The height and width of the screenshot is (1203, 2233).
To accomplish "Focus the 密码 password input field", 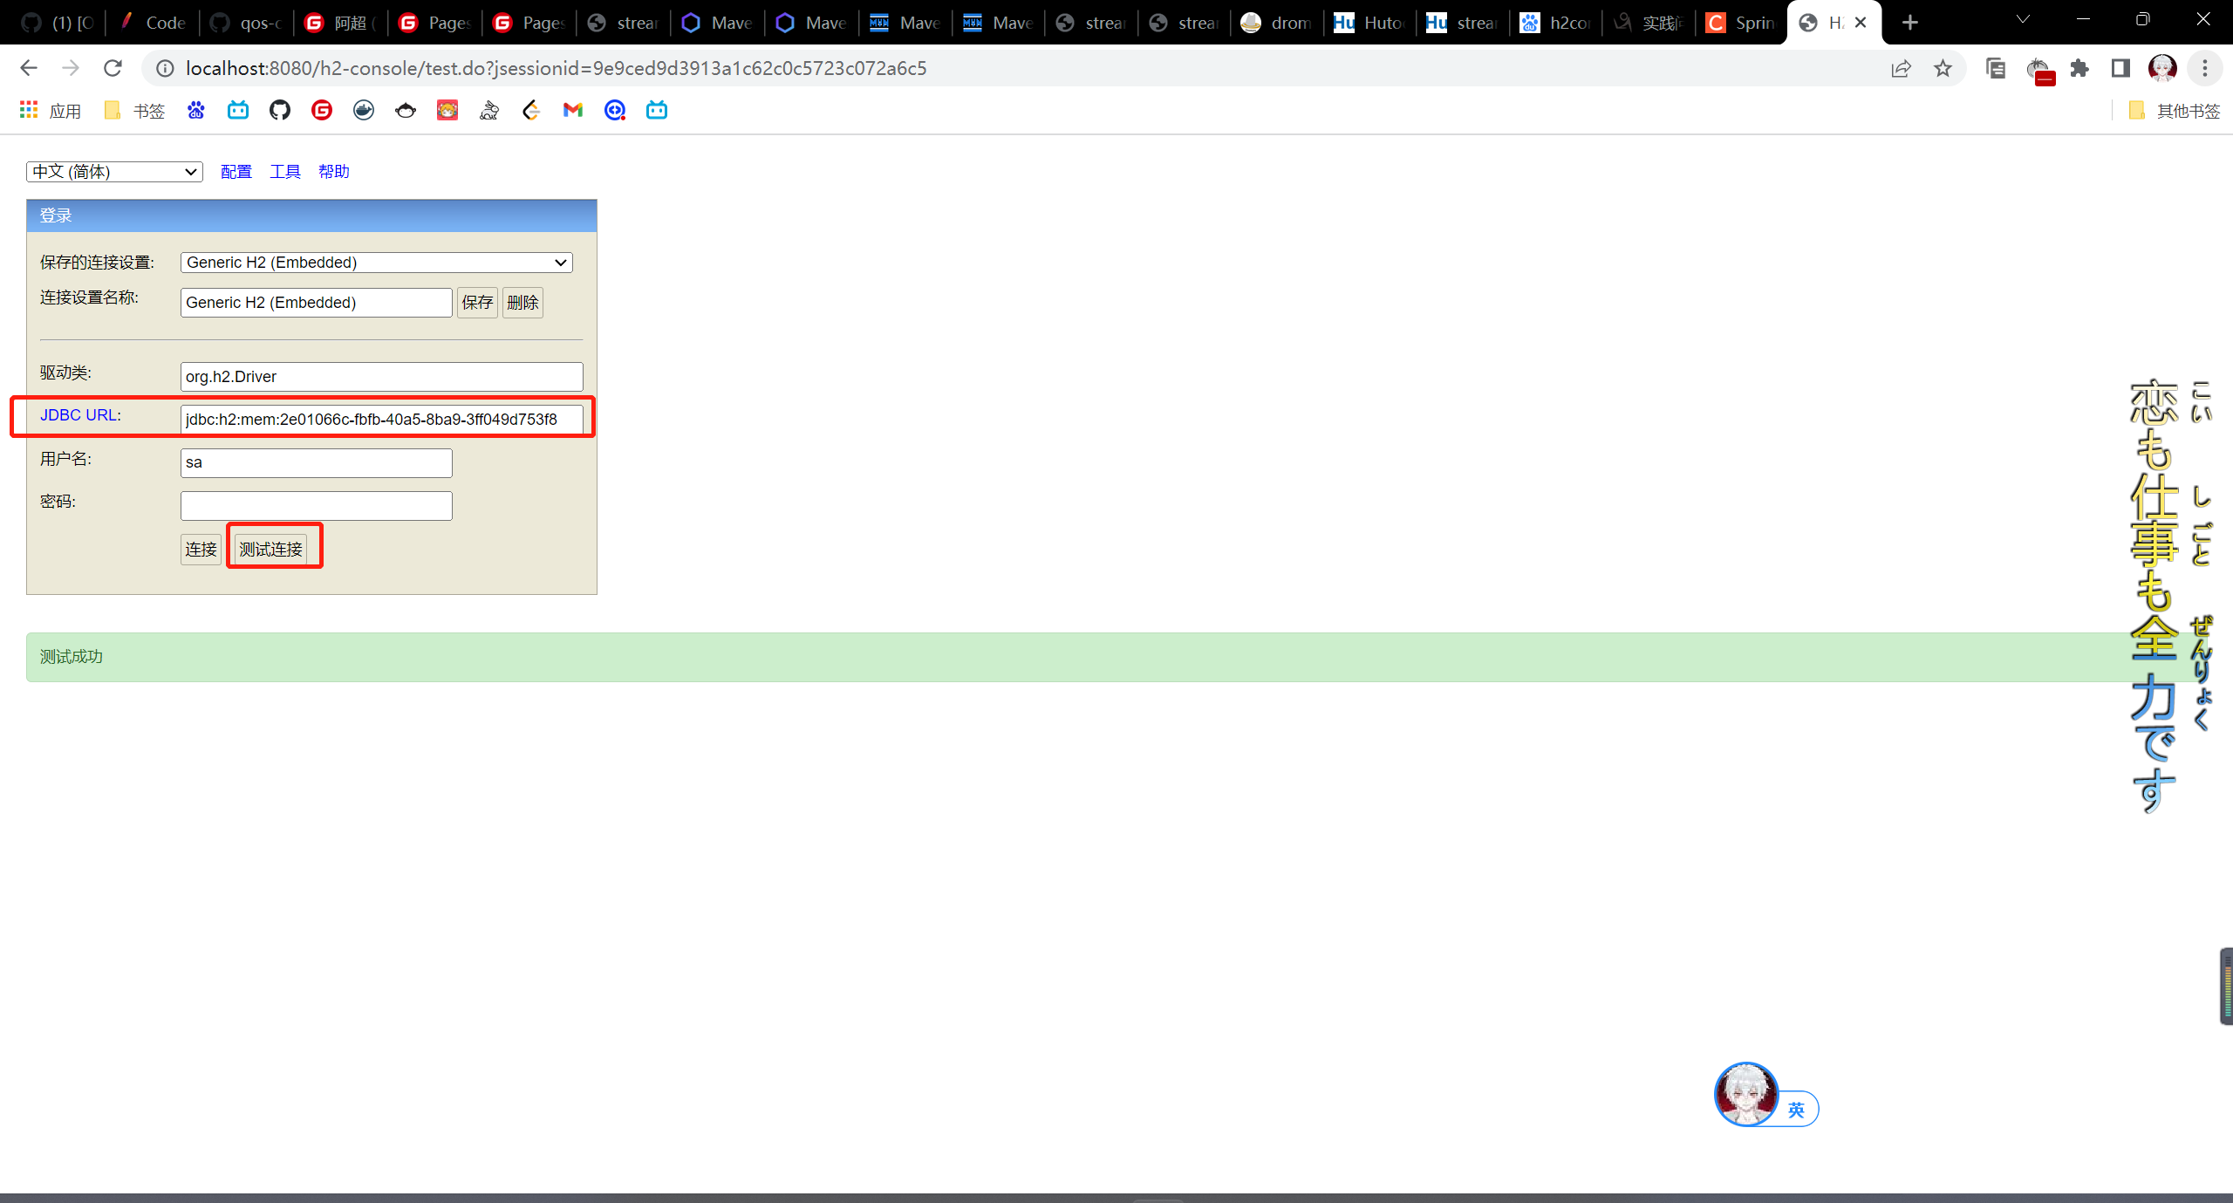I will [x=316, y=506].
